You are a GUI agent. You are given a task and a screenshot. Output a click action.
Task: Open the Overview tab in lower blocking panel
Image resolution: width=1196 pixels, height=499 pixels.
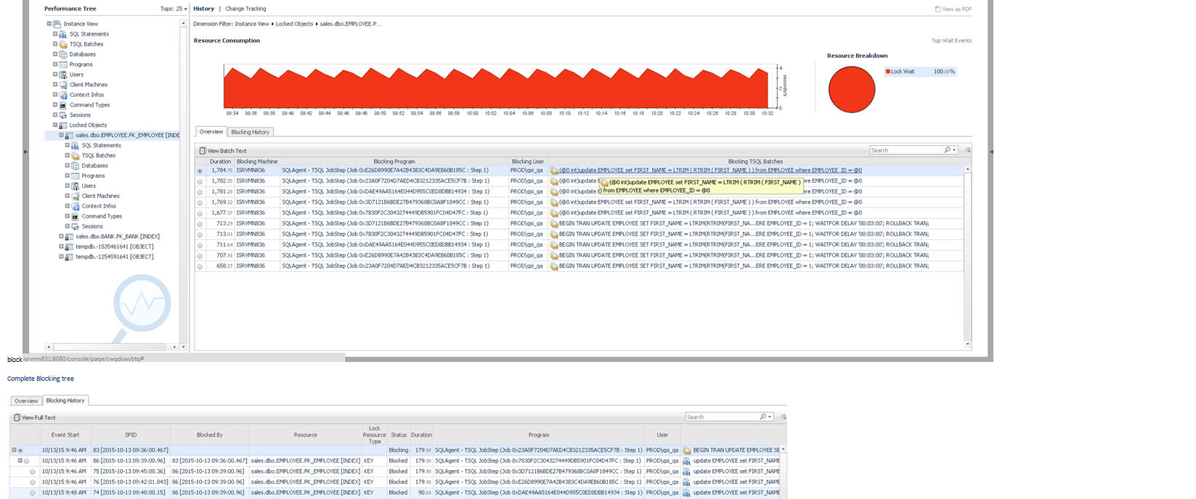click(26, 401)
